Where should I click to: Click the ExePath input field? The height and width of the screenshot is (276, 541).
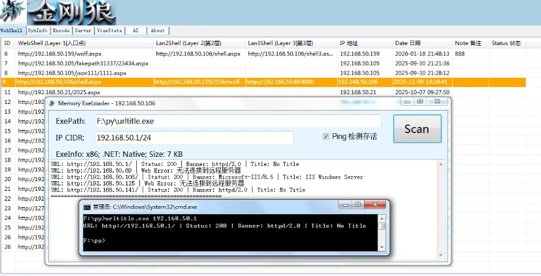238,122
